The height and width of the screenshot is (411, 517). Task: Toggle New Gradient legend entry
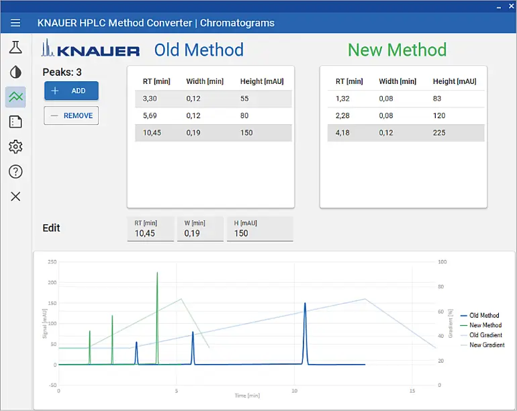coord(482,345)
